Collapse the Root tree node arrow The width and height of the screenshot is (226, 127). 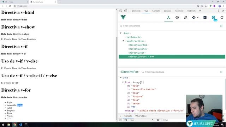click(121, 33)
